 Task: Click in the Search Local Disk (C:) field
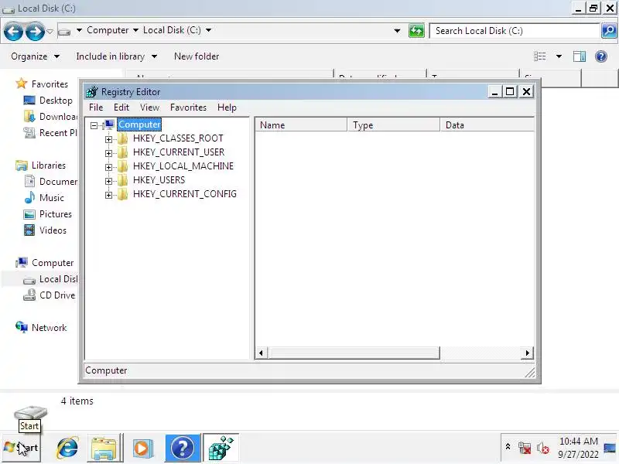click(515, 31)
